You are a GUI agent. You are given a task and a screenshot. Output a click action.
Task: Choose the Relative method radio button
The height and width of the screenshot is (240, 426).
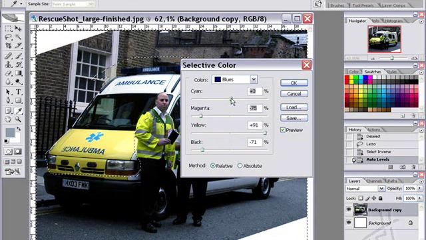click(x=213, y=166)
